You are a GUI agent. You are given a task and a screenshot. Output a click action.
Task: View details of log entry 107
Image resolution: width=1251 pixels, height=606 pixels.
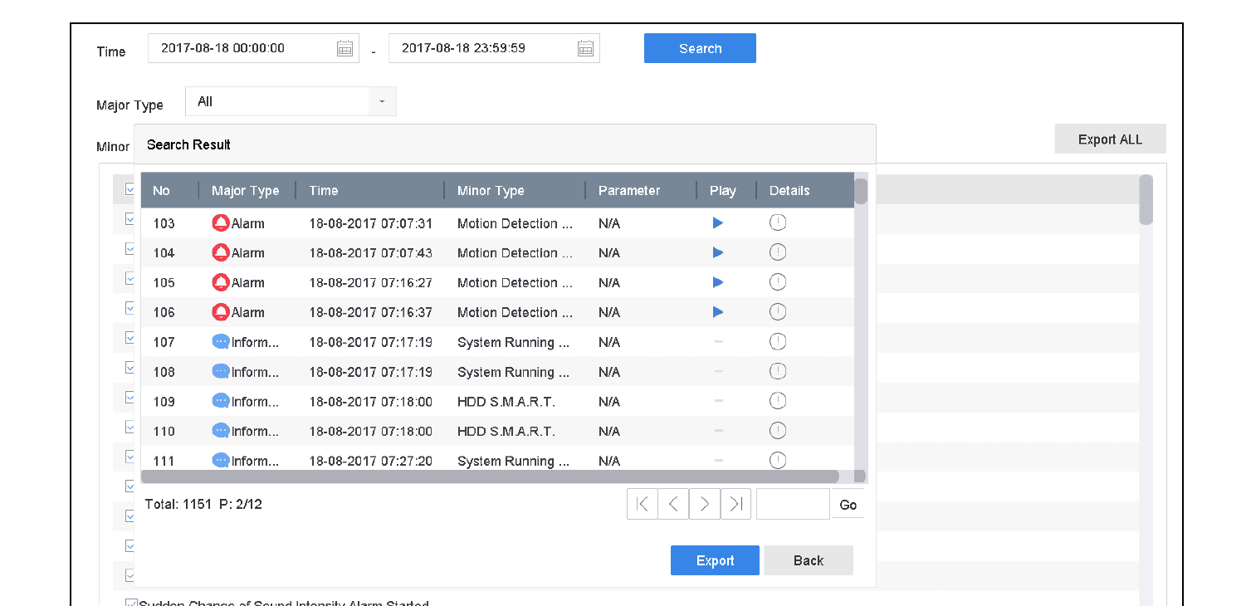[x=778, y=341]
